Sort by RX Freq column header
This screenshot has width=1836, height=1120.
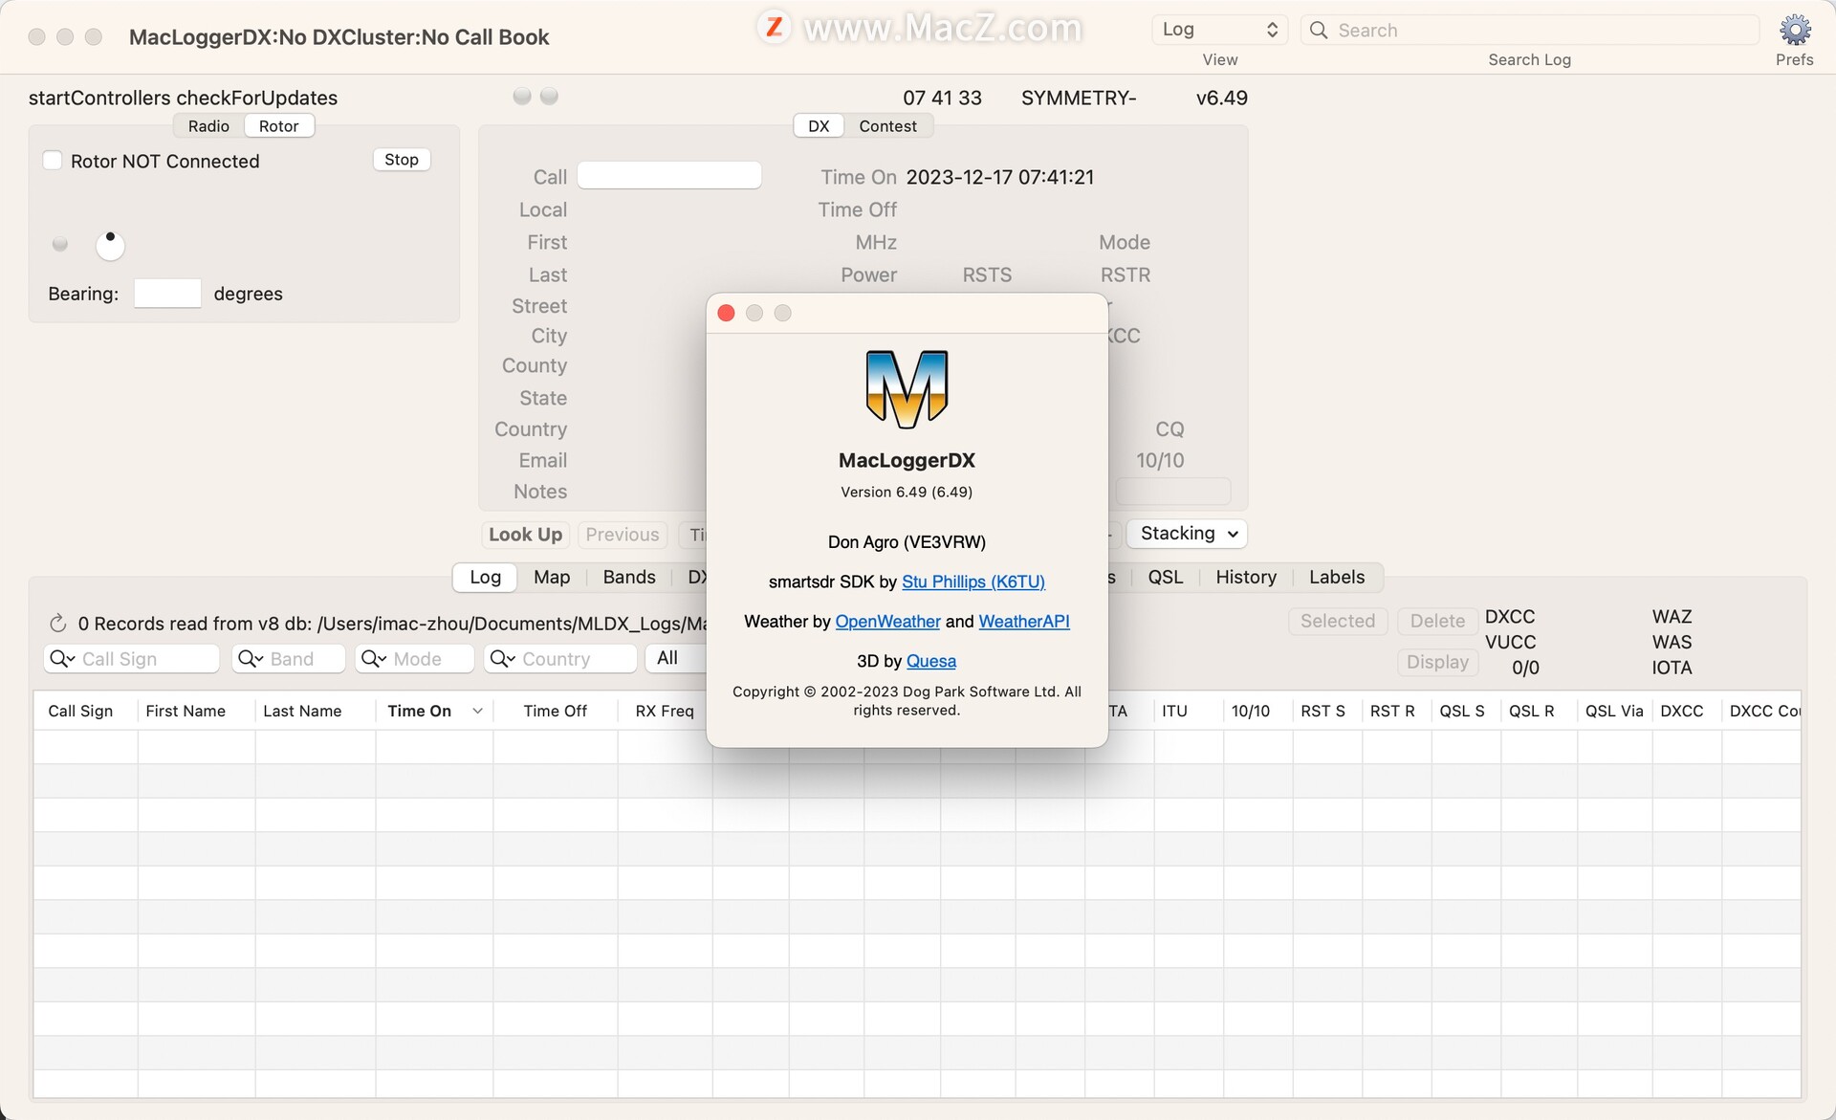point(665,711)
